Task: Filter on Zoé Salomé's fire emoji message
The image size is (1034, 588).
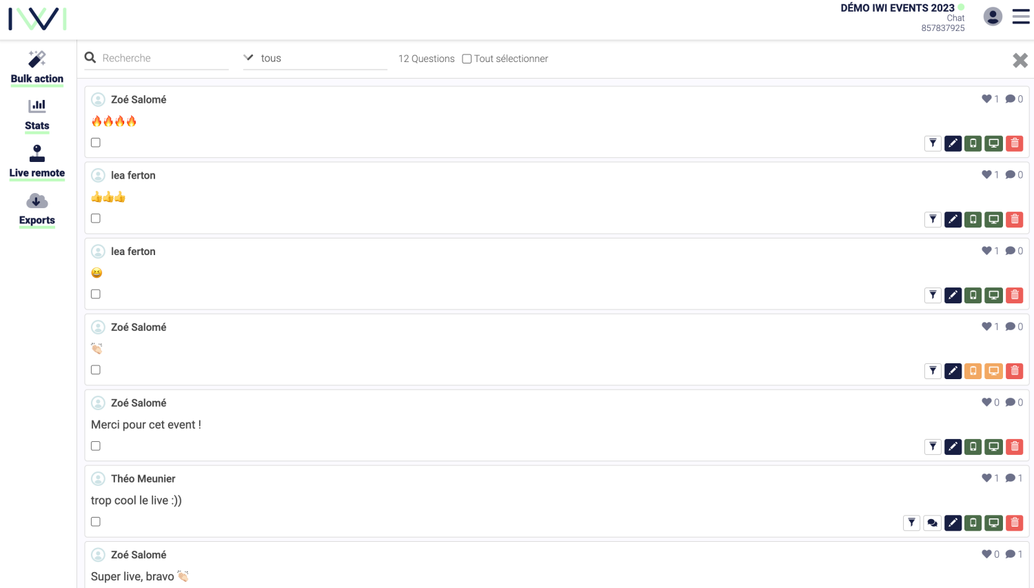Action: click(933, 143)
